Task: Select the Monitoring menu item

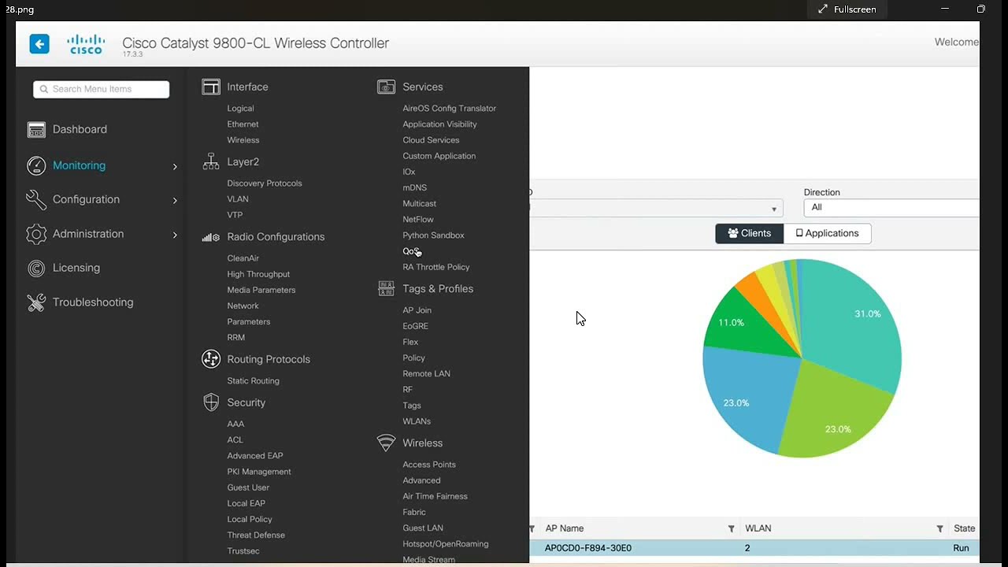Action: [x=79, y=165]
